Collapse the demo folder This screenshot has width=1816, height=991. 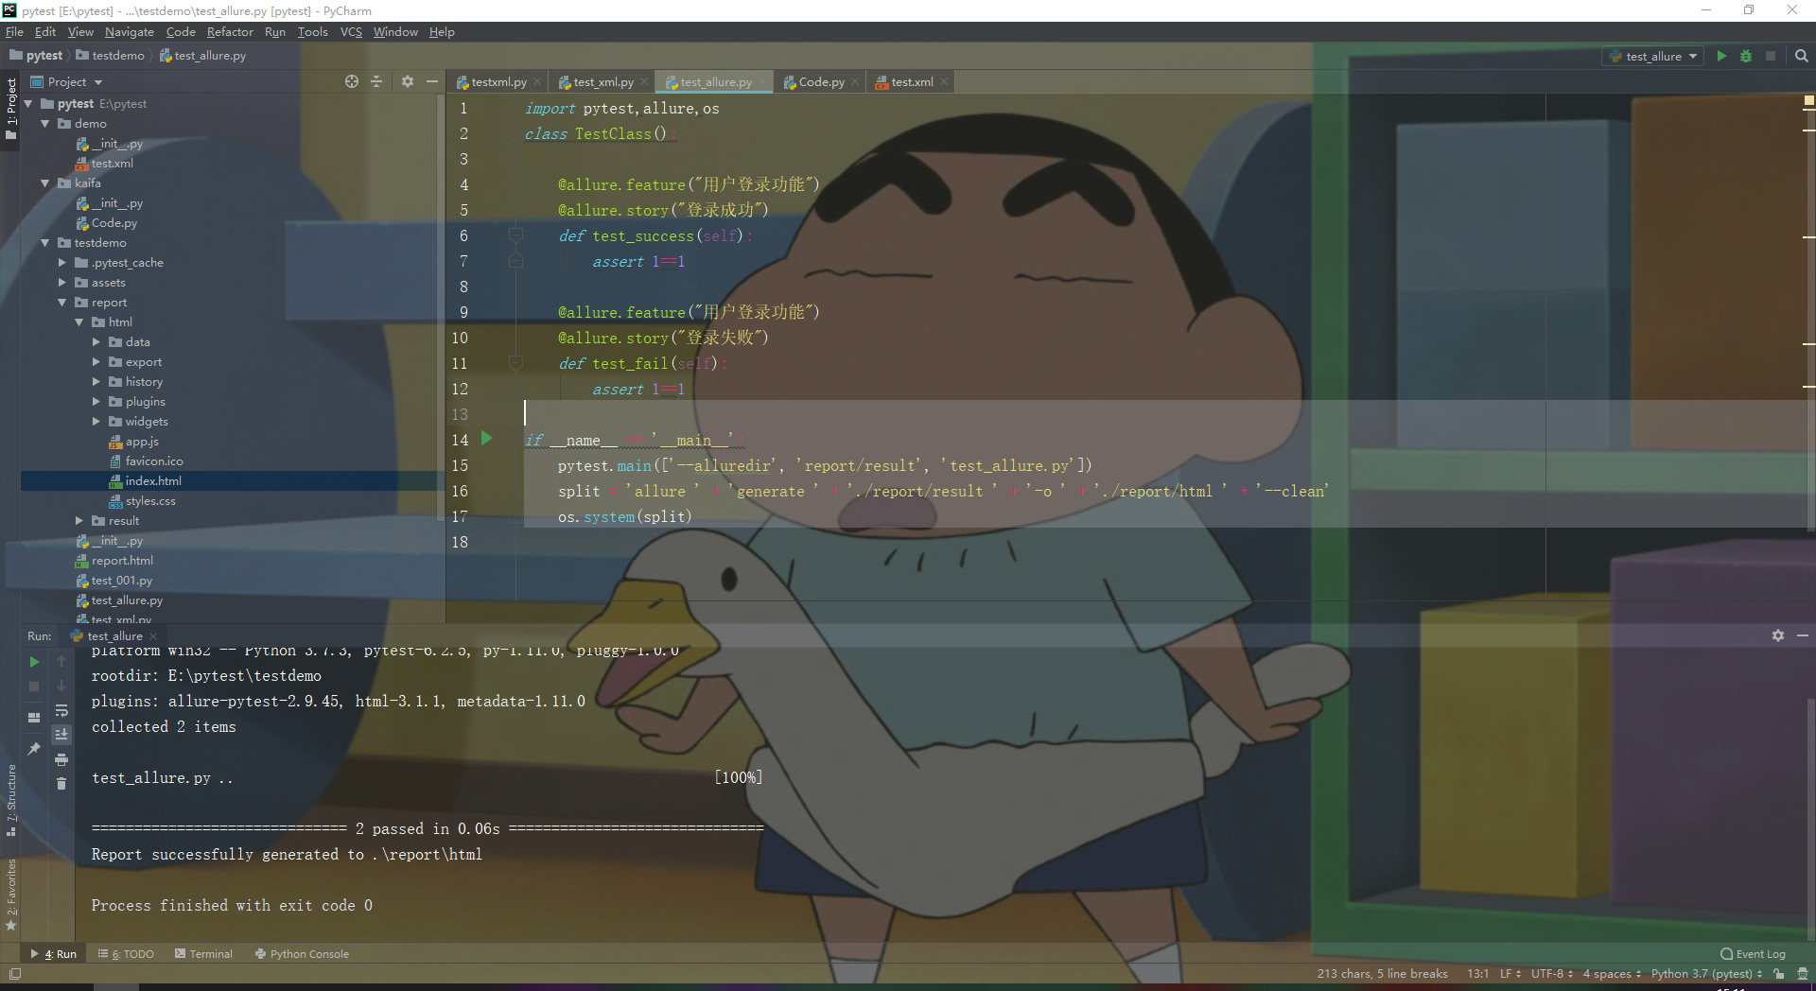pyautogui.click(x=45, y=124)
